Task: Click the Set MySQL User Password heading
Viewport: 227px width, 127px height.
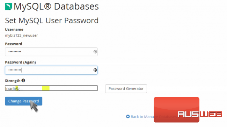Action: coord(52,20)
